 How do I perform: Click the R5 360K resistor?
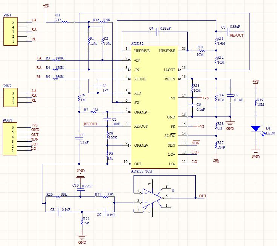55,79
